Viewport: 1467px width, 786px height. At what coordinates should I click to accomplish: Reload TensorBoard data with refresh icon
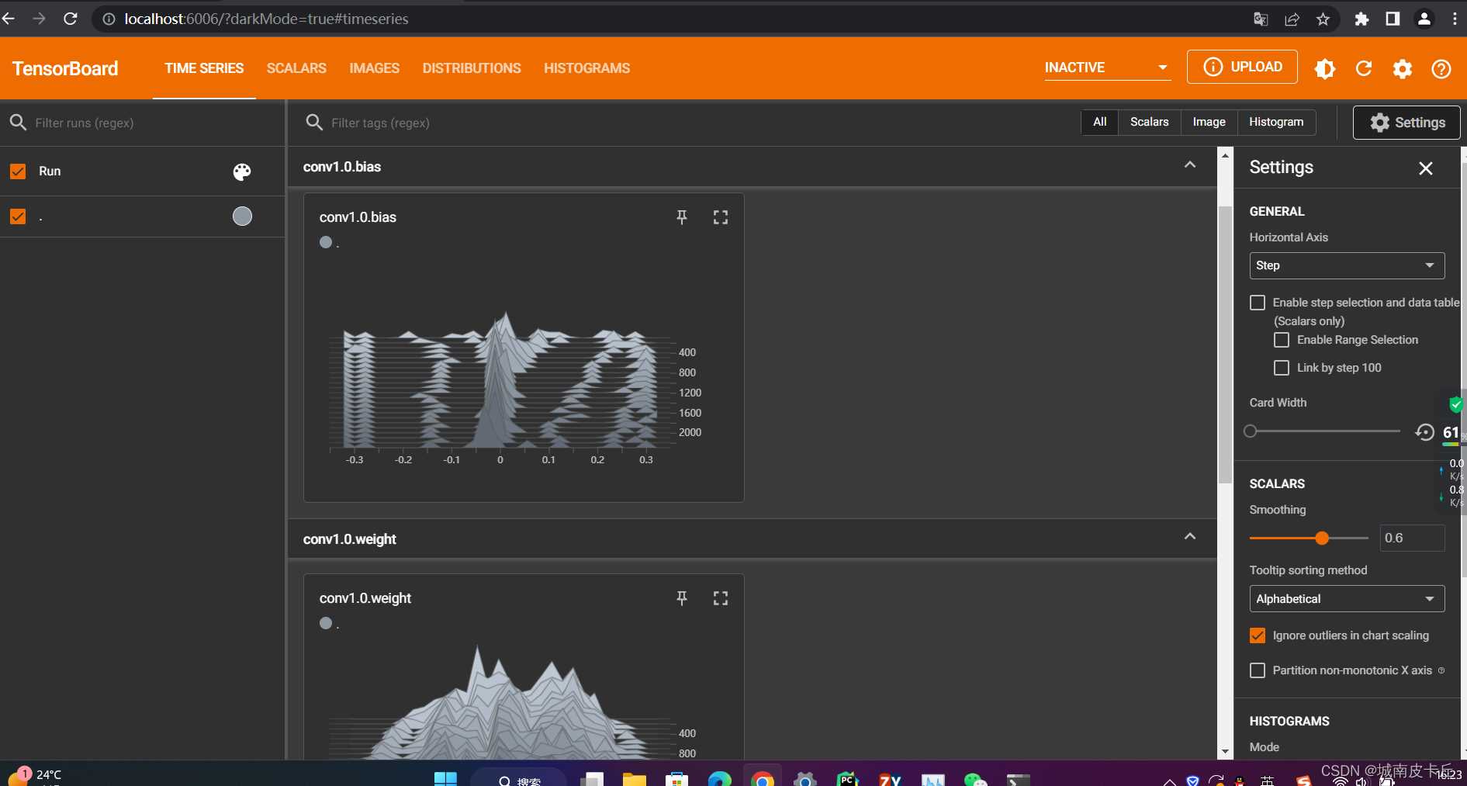1363,68
